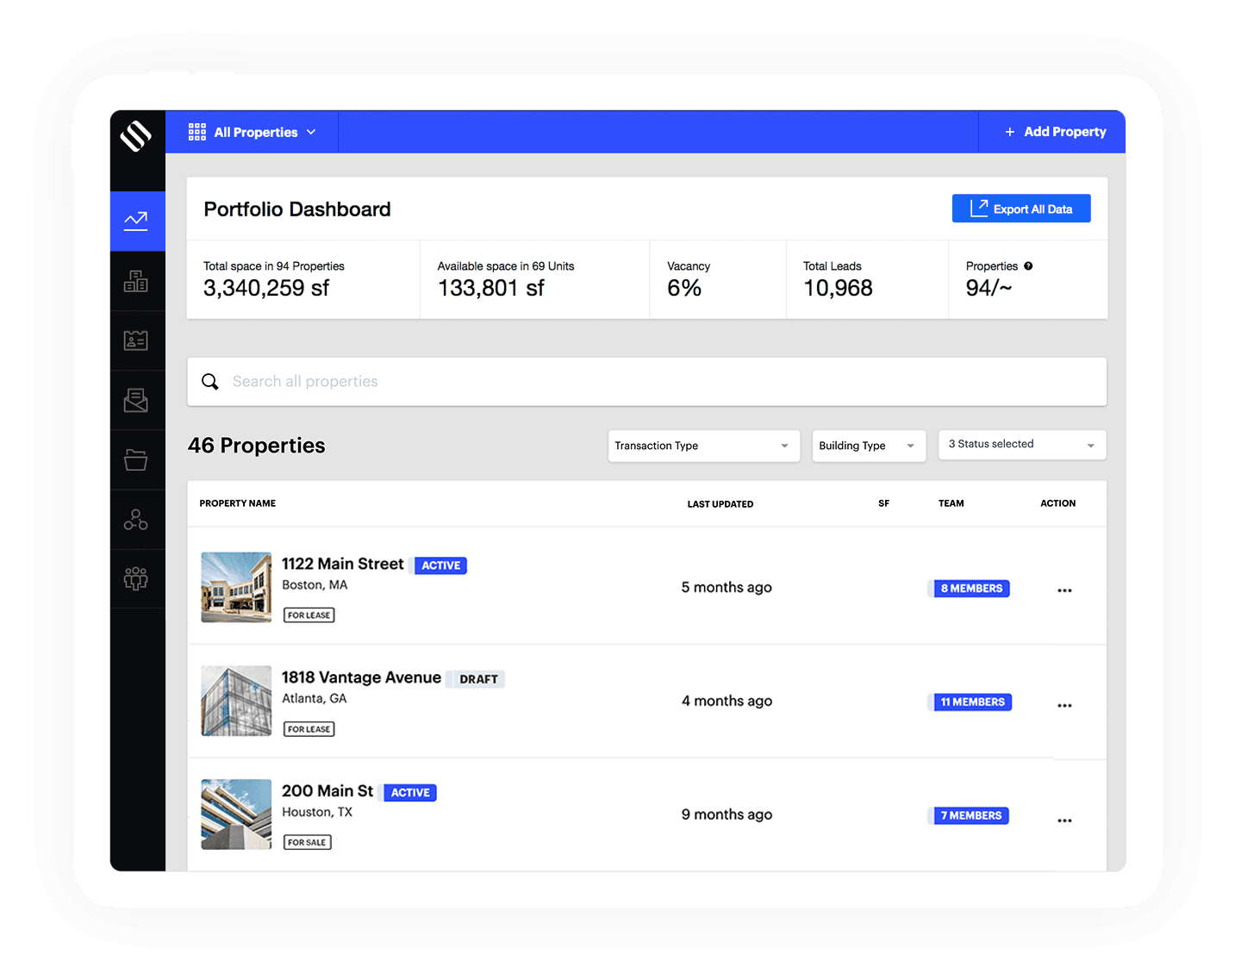Open the analytics dashboard sidebar icon

coord(136,222)
